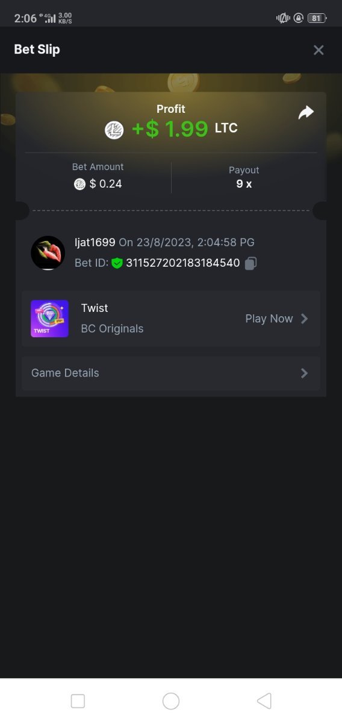Tap the Android recent apps square button
This screenshot has height=724, width=342.
[78, 700]
